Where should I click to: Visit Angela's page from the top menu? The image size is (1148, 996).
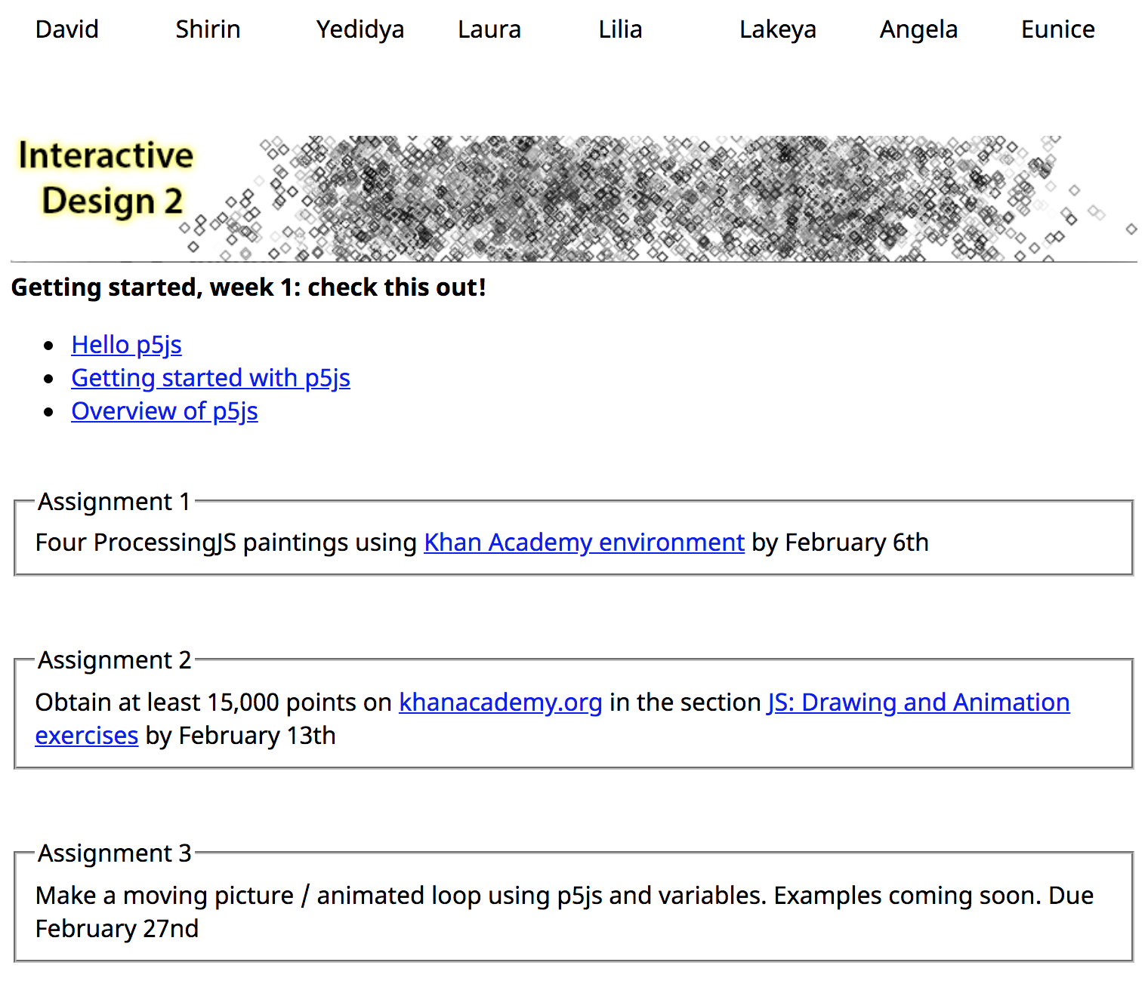918,29
